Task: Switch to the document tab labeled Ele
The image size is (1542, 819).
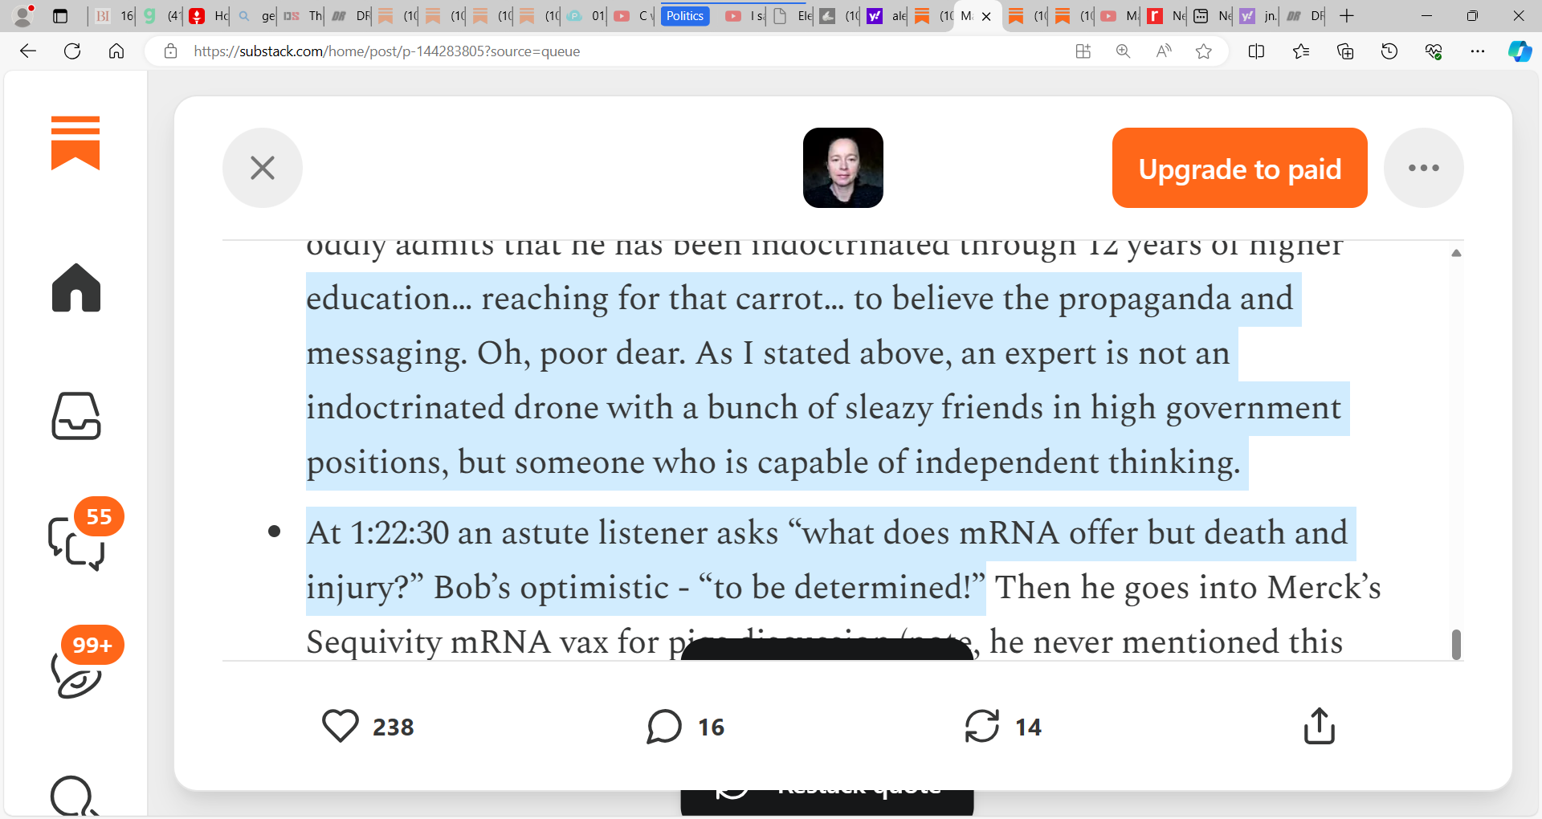Action: pyautogui.click(x=792, y=16)
